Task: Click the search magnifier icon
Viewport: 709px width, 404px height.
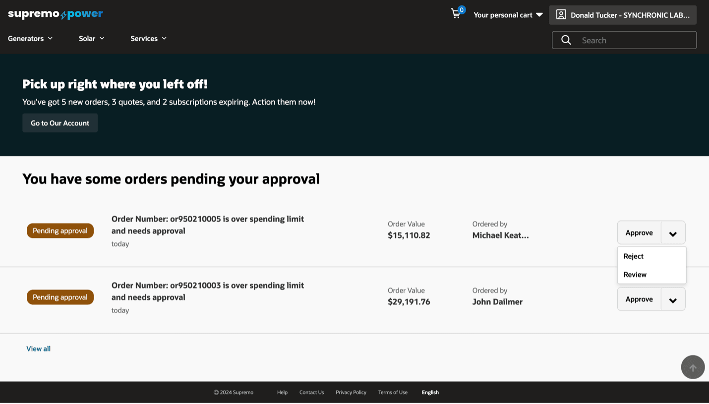Action: point(566,40)
